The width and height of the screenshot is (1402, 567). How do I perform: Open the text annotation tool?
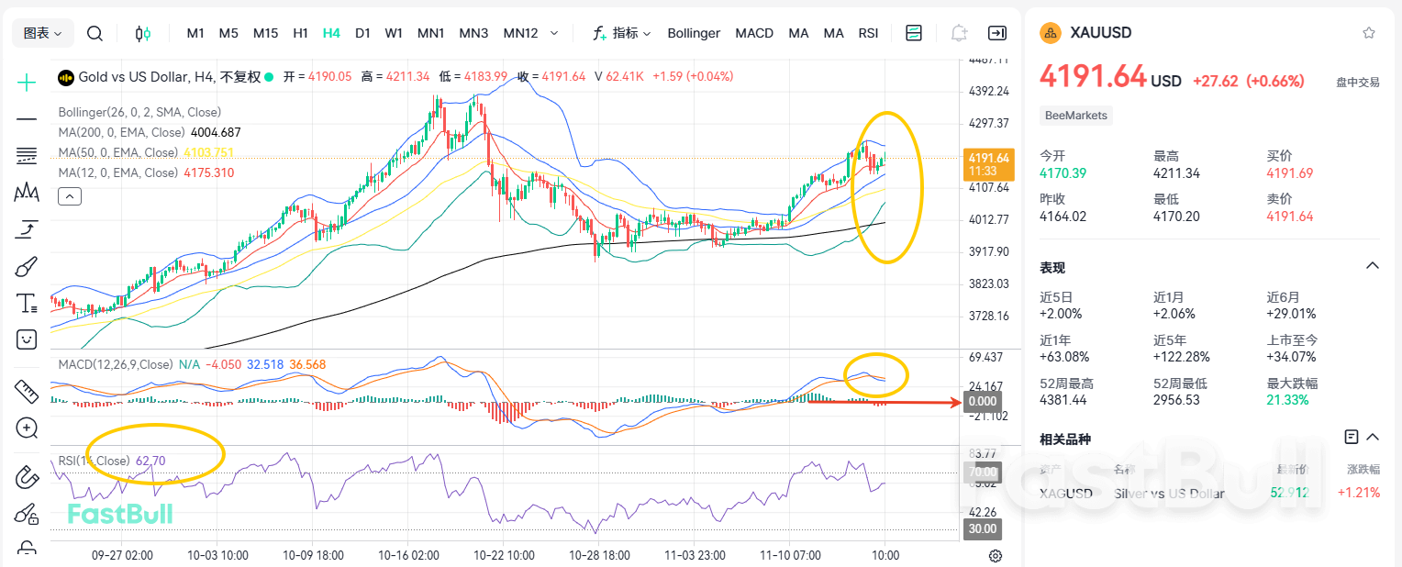point(26,303)
